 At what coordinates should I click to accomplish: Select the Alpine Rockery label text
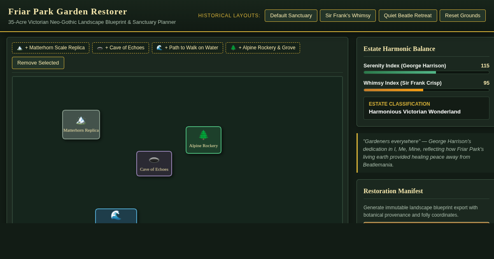click(203, 146)
